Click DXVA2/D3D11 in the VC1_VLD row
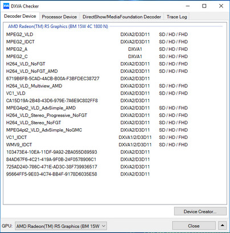The width and height of the screenshot is (230, 233). 135,93
